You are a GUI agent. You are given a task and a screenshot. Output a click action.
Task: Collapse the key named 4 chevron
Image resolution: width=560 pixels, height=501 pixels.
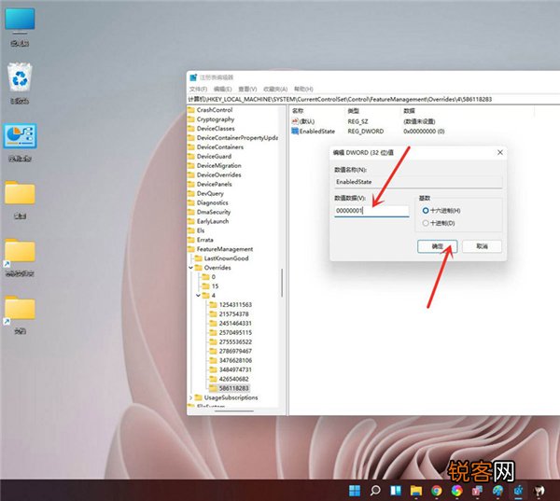[198, 296]
